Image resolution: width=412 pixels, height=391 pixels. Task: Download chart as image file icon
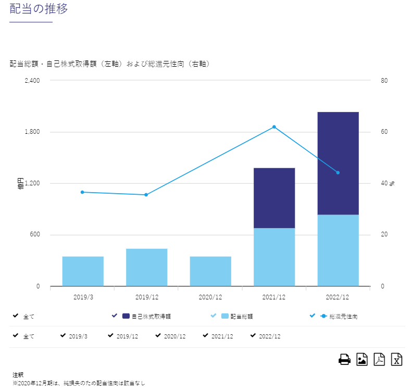[362, 359]
